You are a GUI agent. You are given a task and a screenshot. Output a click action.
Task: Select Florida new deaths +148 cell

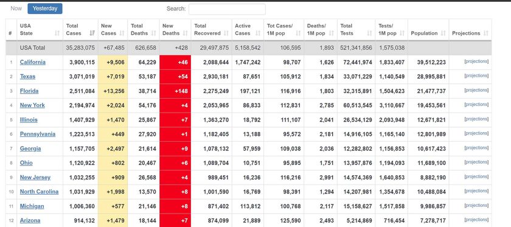coord(175,91)
